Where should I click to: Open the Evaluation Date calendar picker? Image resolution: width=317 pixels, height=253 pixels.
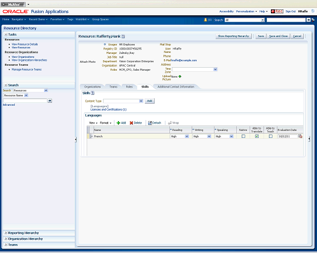tap(300, 136)
